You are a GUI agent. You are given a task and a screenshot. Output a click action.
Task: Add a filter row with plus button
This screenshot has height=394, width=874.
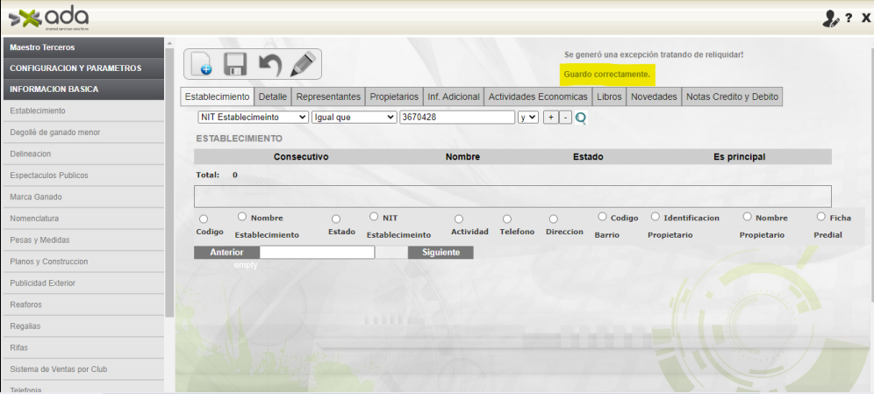click(550, 117)
